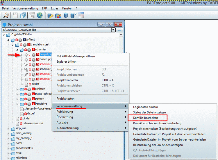Click 'Projekt einchecken (Bearbeitungsrecht aufgeben)'
The width and height of the screenshot is (218, 160).
(165, 129)
